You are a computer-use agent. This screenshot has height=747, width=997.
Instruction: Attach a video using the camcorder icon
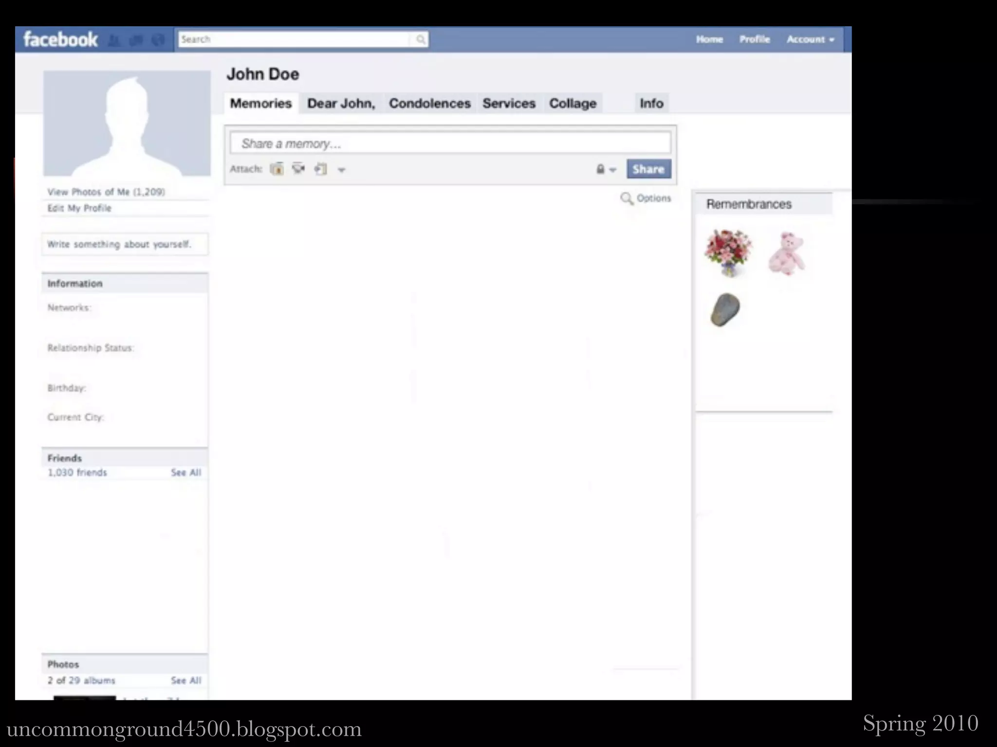coord(298,169)
